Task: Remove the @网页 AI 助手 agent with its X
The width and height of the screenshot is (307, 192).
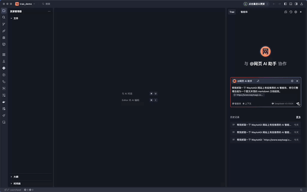Action: pos(297,81)
